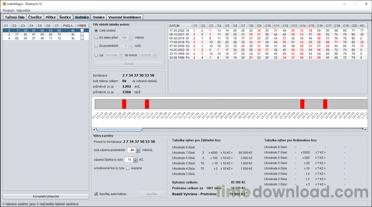Viewport: 372px width, 207px height.
Task: Select the Od date range radio button
Action: click(96, 55)
